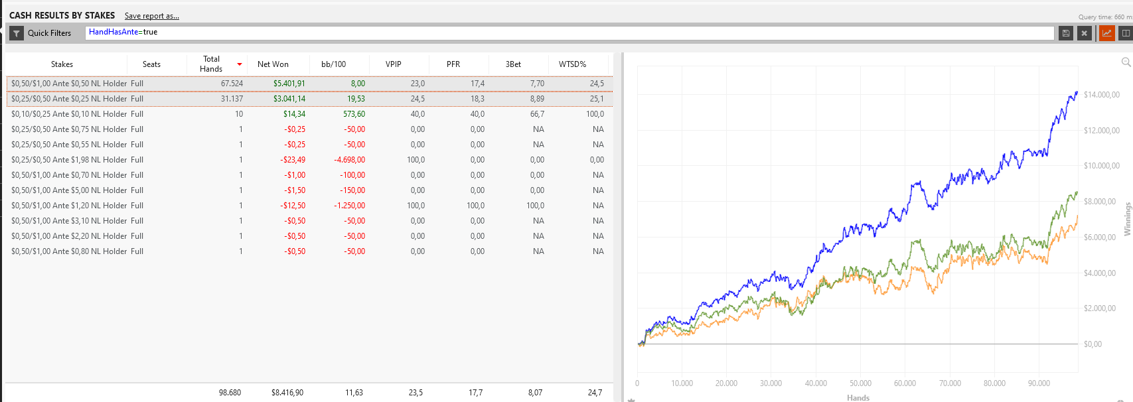The width and height of the screenshot is (1133, 402).
Task: Select the $0,25/$0,50 Ante $0,55 NL Holdem row
Action: (309, 145)
